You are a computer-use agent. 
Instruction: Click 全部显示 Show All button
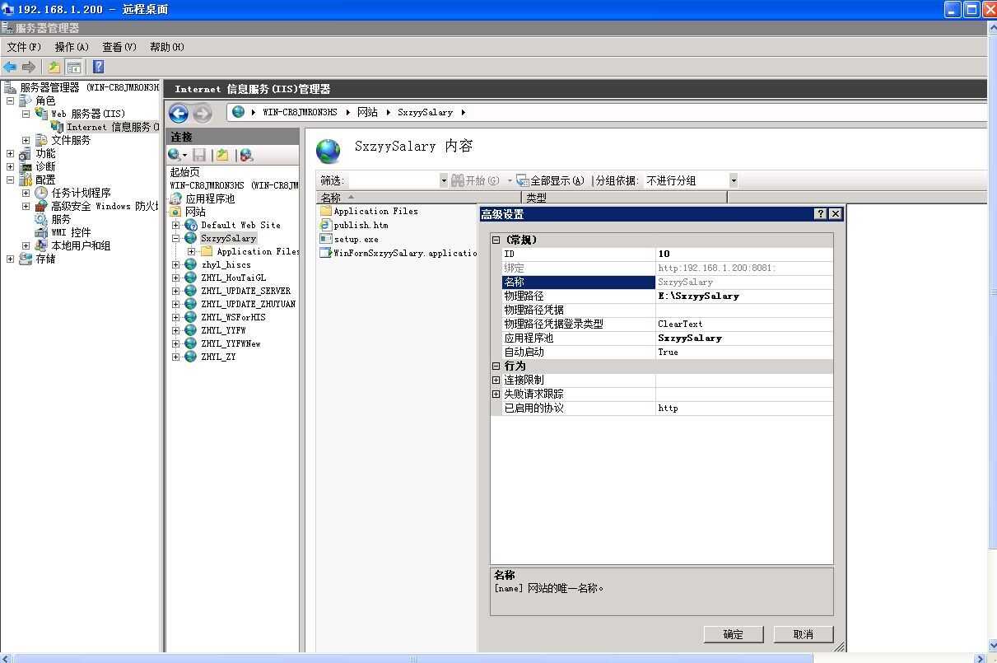(x=550, y=180)
